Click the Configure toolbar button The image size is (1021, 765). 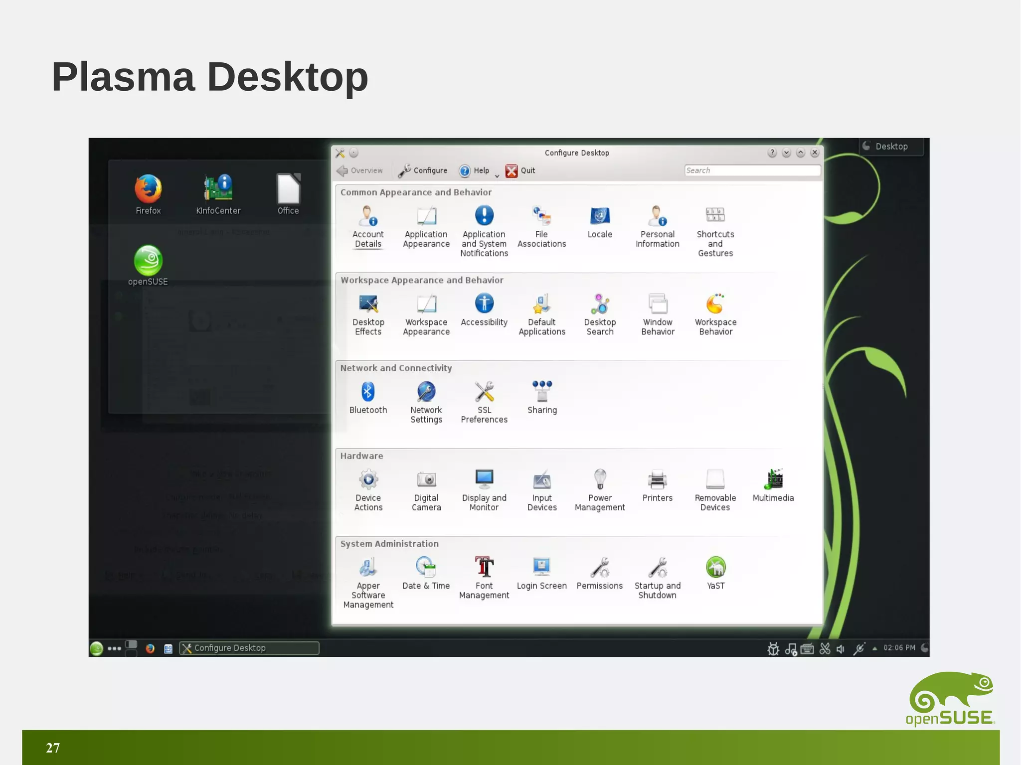(423, 170)
